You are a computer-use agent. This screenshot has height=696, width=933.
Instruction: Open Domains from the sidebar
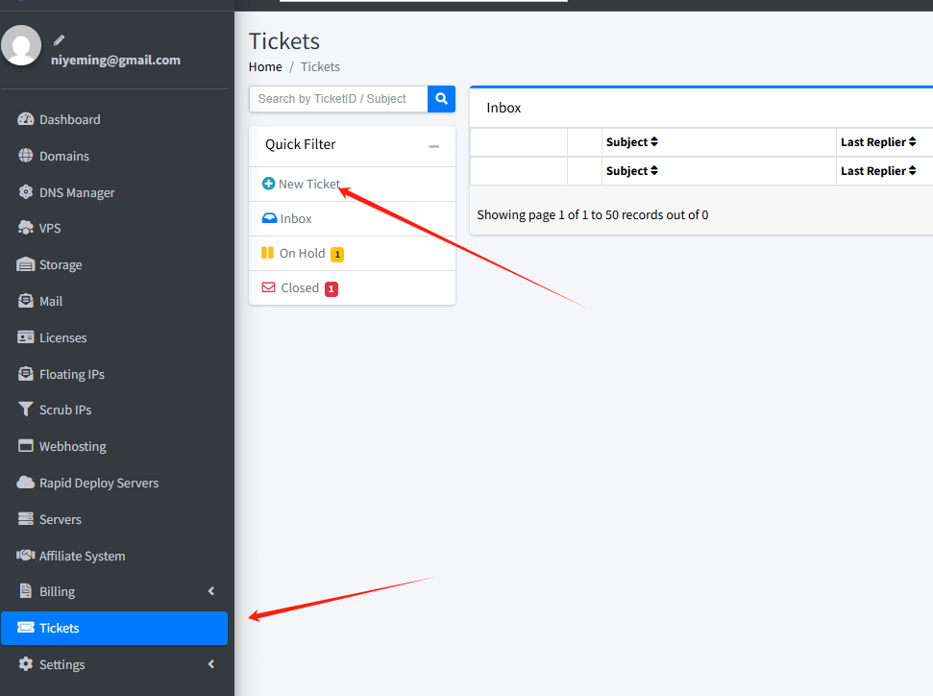click(114, 156)
